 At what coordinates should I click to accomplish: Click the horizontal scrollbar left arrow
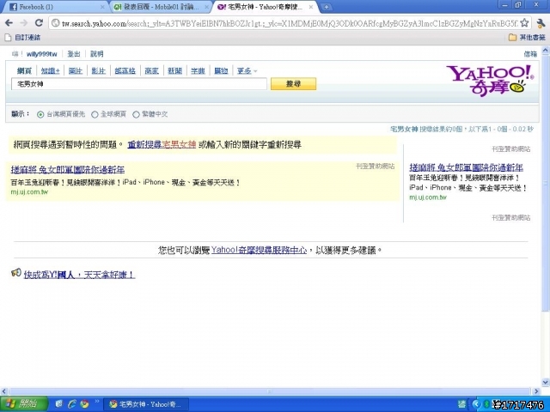(3, 391)
